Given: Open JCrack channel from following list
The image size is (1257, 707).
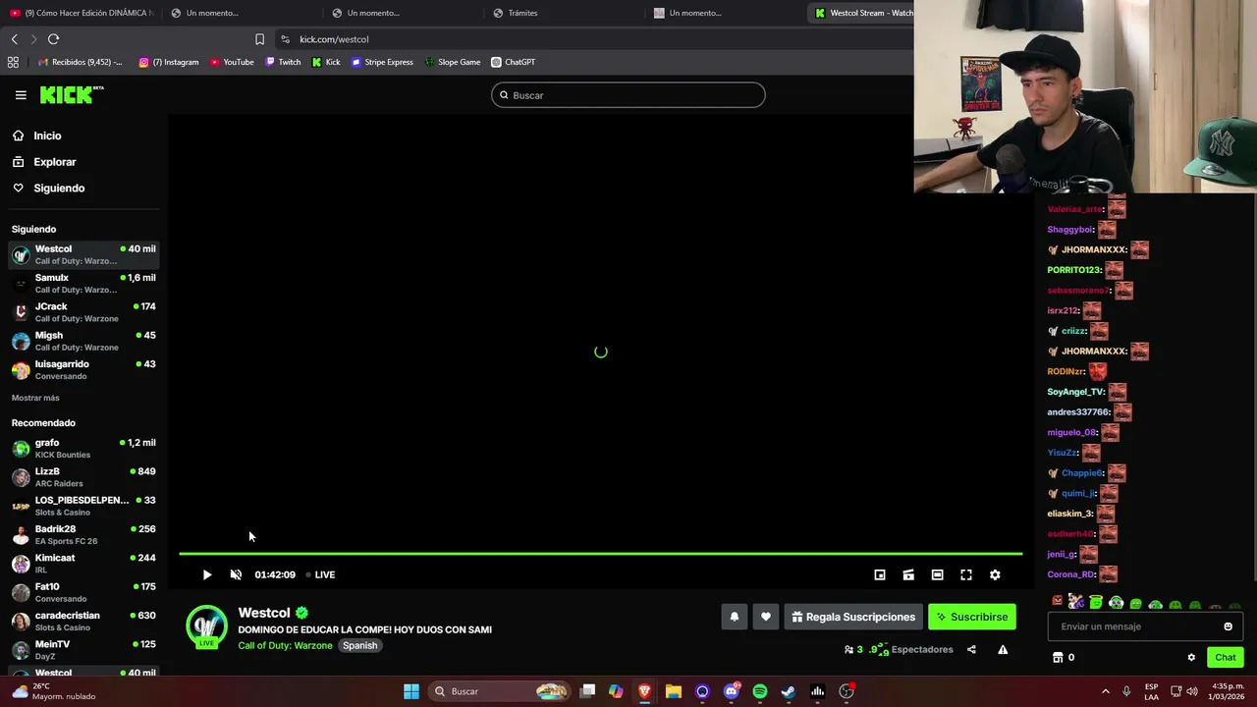Looking at the screenshot, I should pos(83,312).
